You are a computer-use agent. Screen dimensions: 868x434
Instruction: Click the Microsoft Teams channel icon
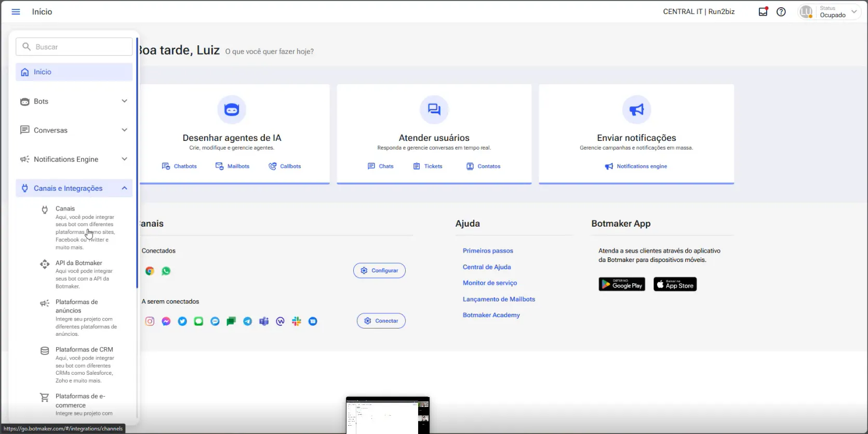[264, 321]
